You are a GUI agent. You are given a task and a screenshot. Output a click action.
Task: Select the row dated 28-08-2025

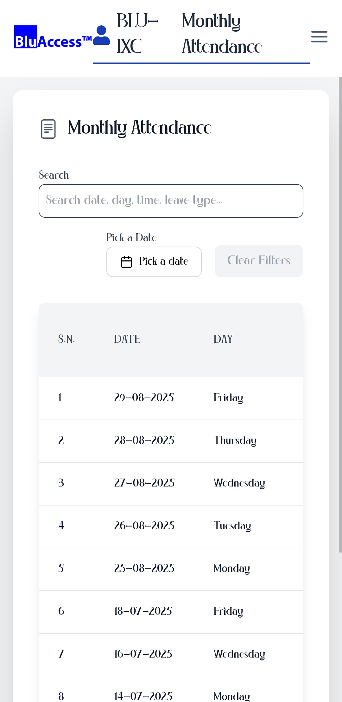[x=171, y=441]
